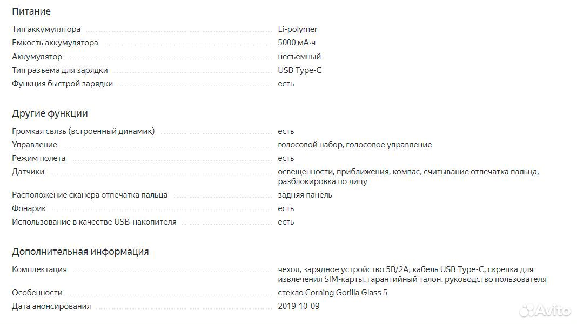The width and height of the screenshot is (577, 324).
Task: Select the Тип аккумулятора label
Action: point(46,29)
